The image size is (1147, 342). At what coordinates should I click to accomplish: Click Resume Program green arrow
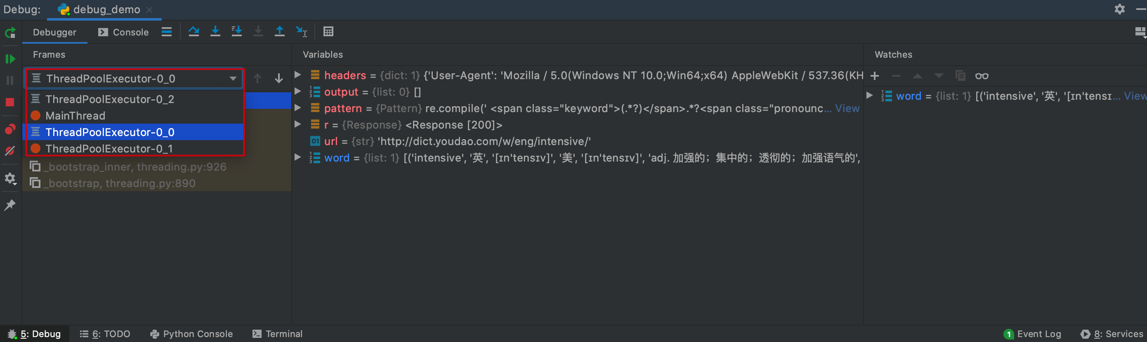[10, 59]
